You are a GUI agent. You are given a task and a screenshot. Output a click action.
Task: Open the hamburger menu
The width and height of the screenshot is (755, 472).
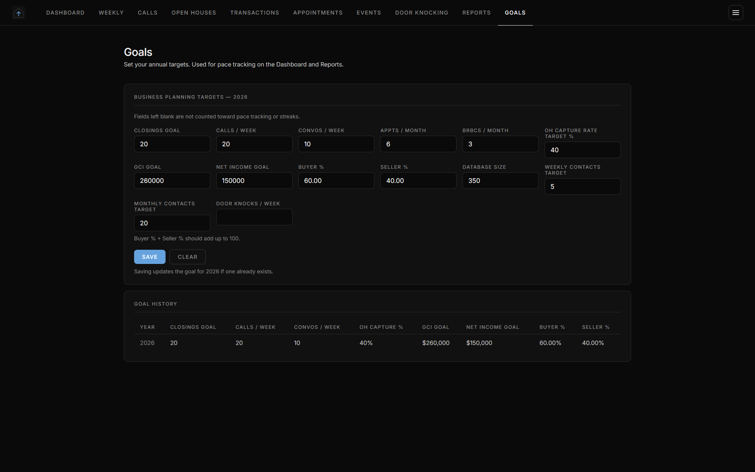pyautogui.click(x=735, y=13)
